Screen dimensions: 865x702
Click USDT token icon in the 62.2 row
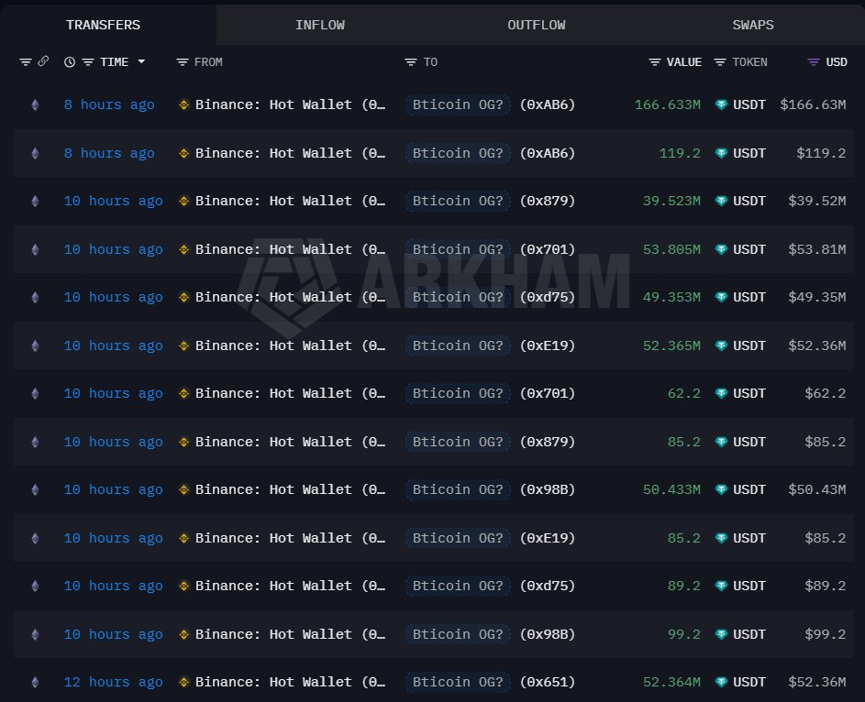coord(721,393)
